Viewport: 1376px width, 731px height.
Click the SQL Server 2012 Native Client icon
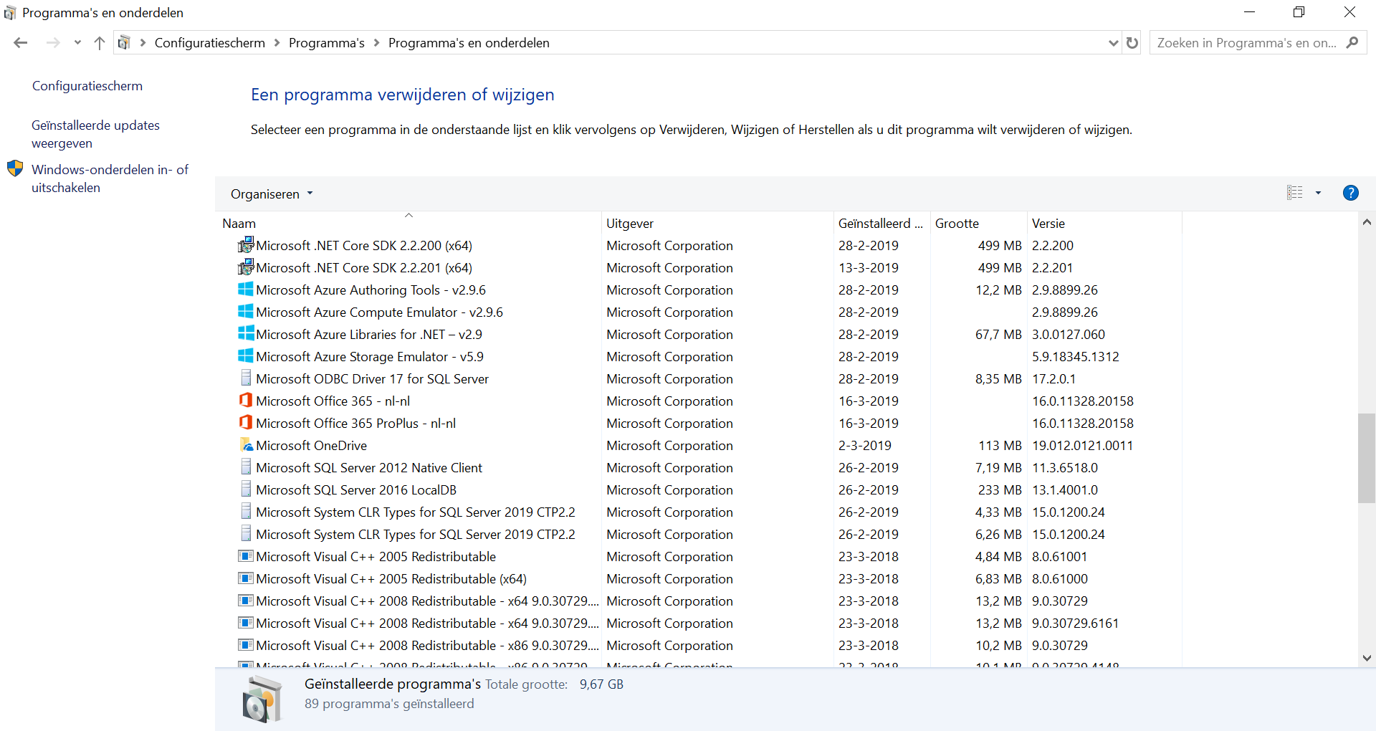(246, 467)
